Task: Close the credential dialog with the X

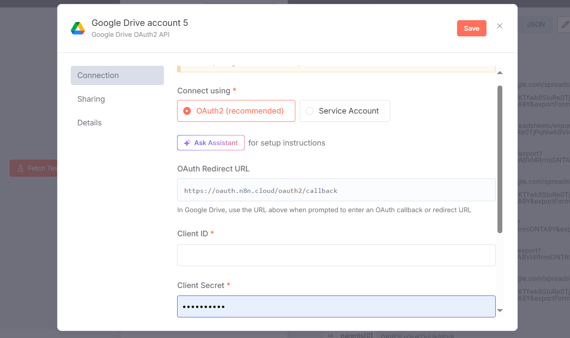Action: tap(500, 26)
